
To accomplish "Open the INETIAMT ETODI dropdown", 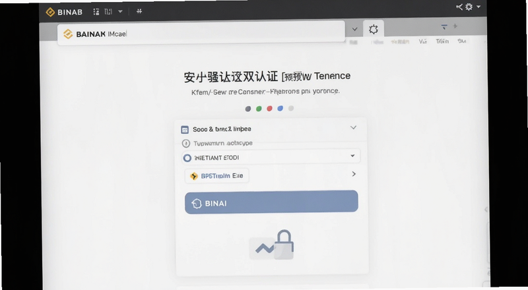I will [271, 157].
